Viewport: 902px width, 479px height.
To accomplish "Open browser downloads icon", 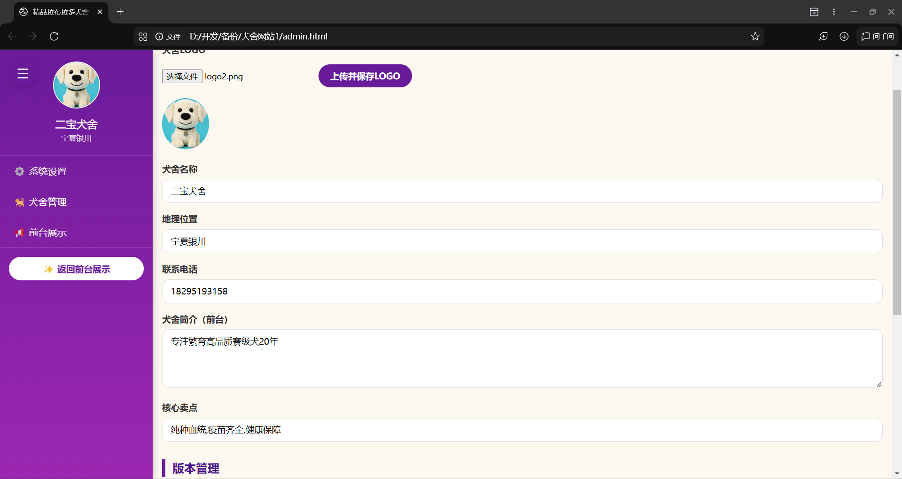I will 844,37.
